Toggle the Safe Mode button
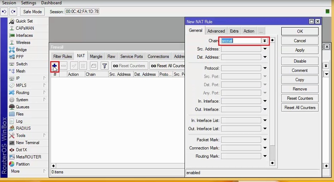The width and height of the screenshot is (334, 182). click(x=32, y=11)
